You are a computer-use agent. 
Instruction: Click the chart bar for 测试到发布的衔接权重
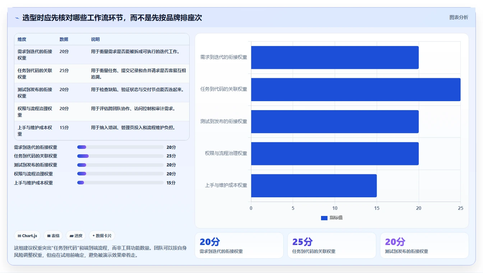[x=335, y=122]
